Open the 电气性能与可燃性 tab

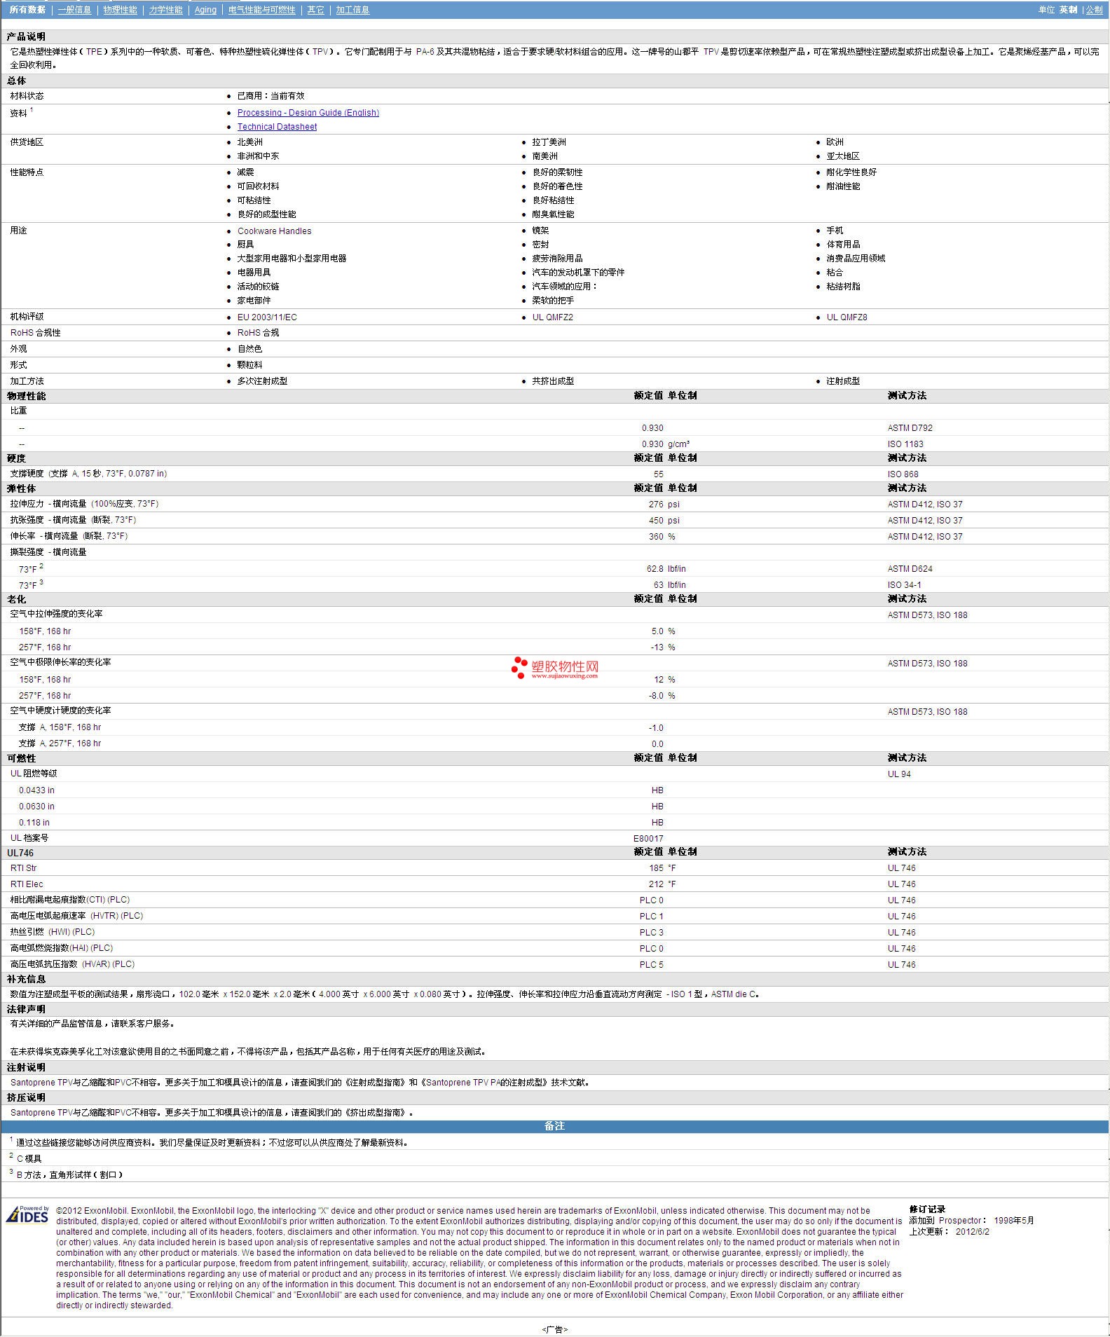click(x=261, y=10)
